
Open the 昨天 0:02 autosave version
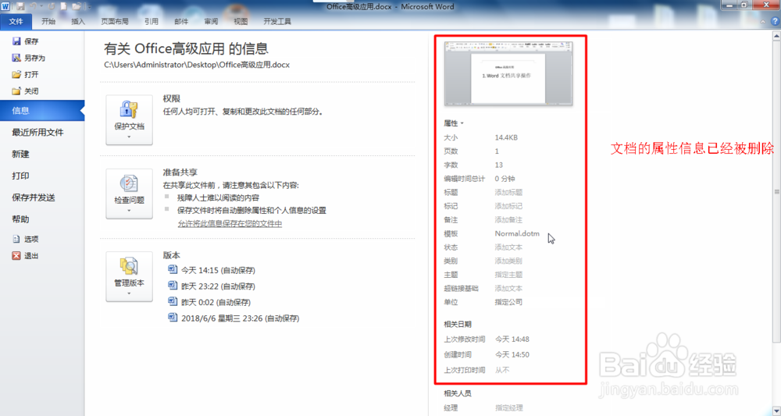pyautogui.click(x=216, y=302)
